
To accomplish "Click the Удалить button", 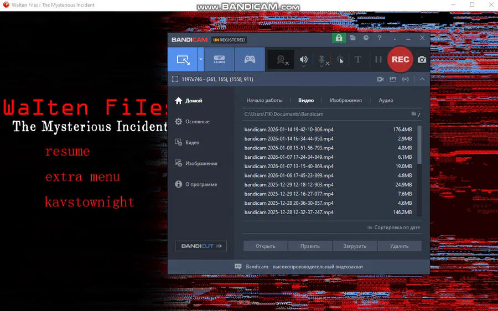I will point(400,246).
